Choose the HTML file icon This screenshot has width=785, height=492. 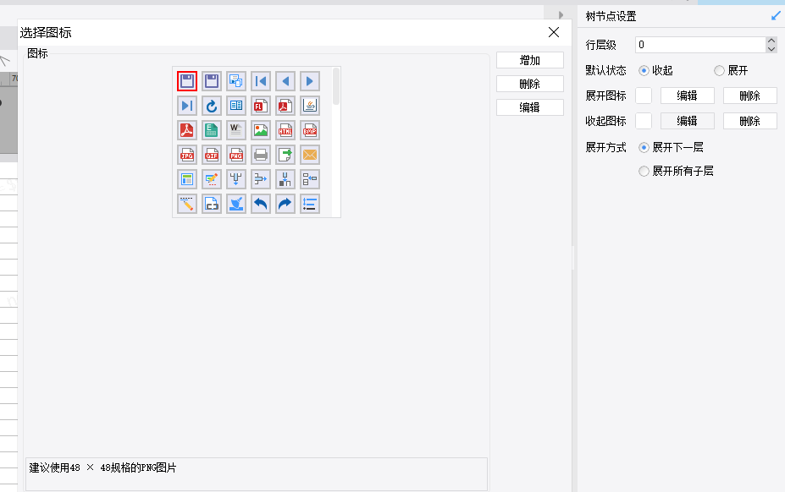point(285,130)
